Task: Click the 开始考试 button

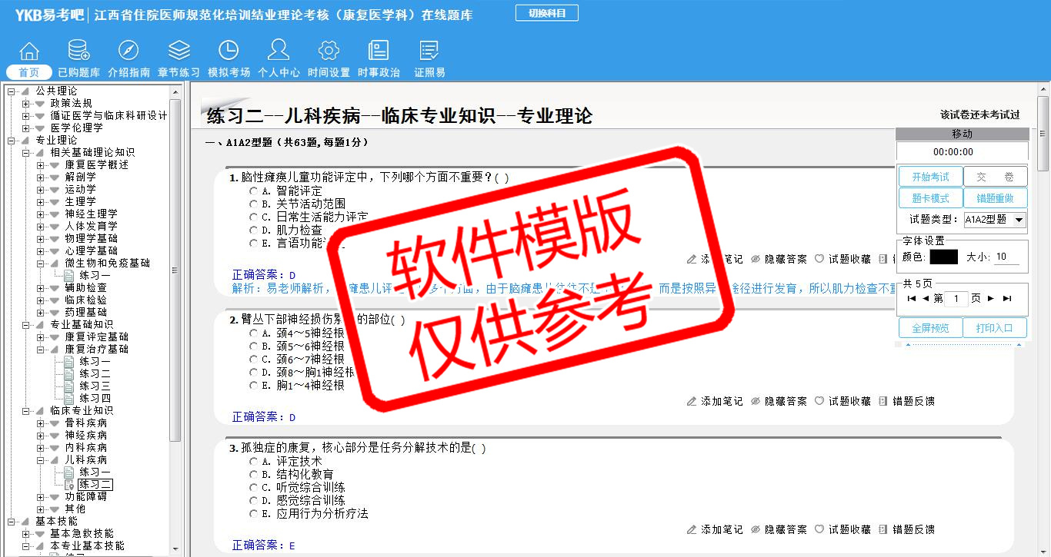Action: 930,177
